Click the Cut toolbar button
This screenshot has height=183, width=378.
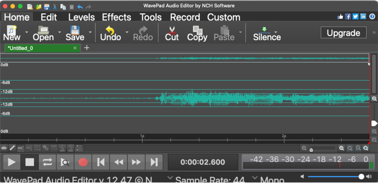(172, 33)
